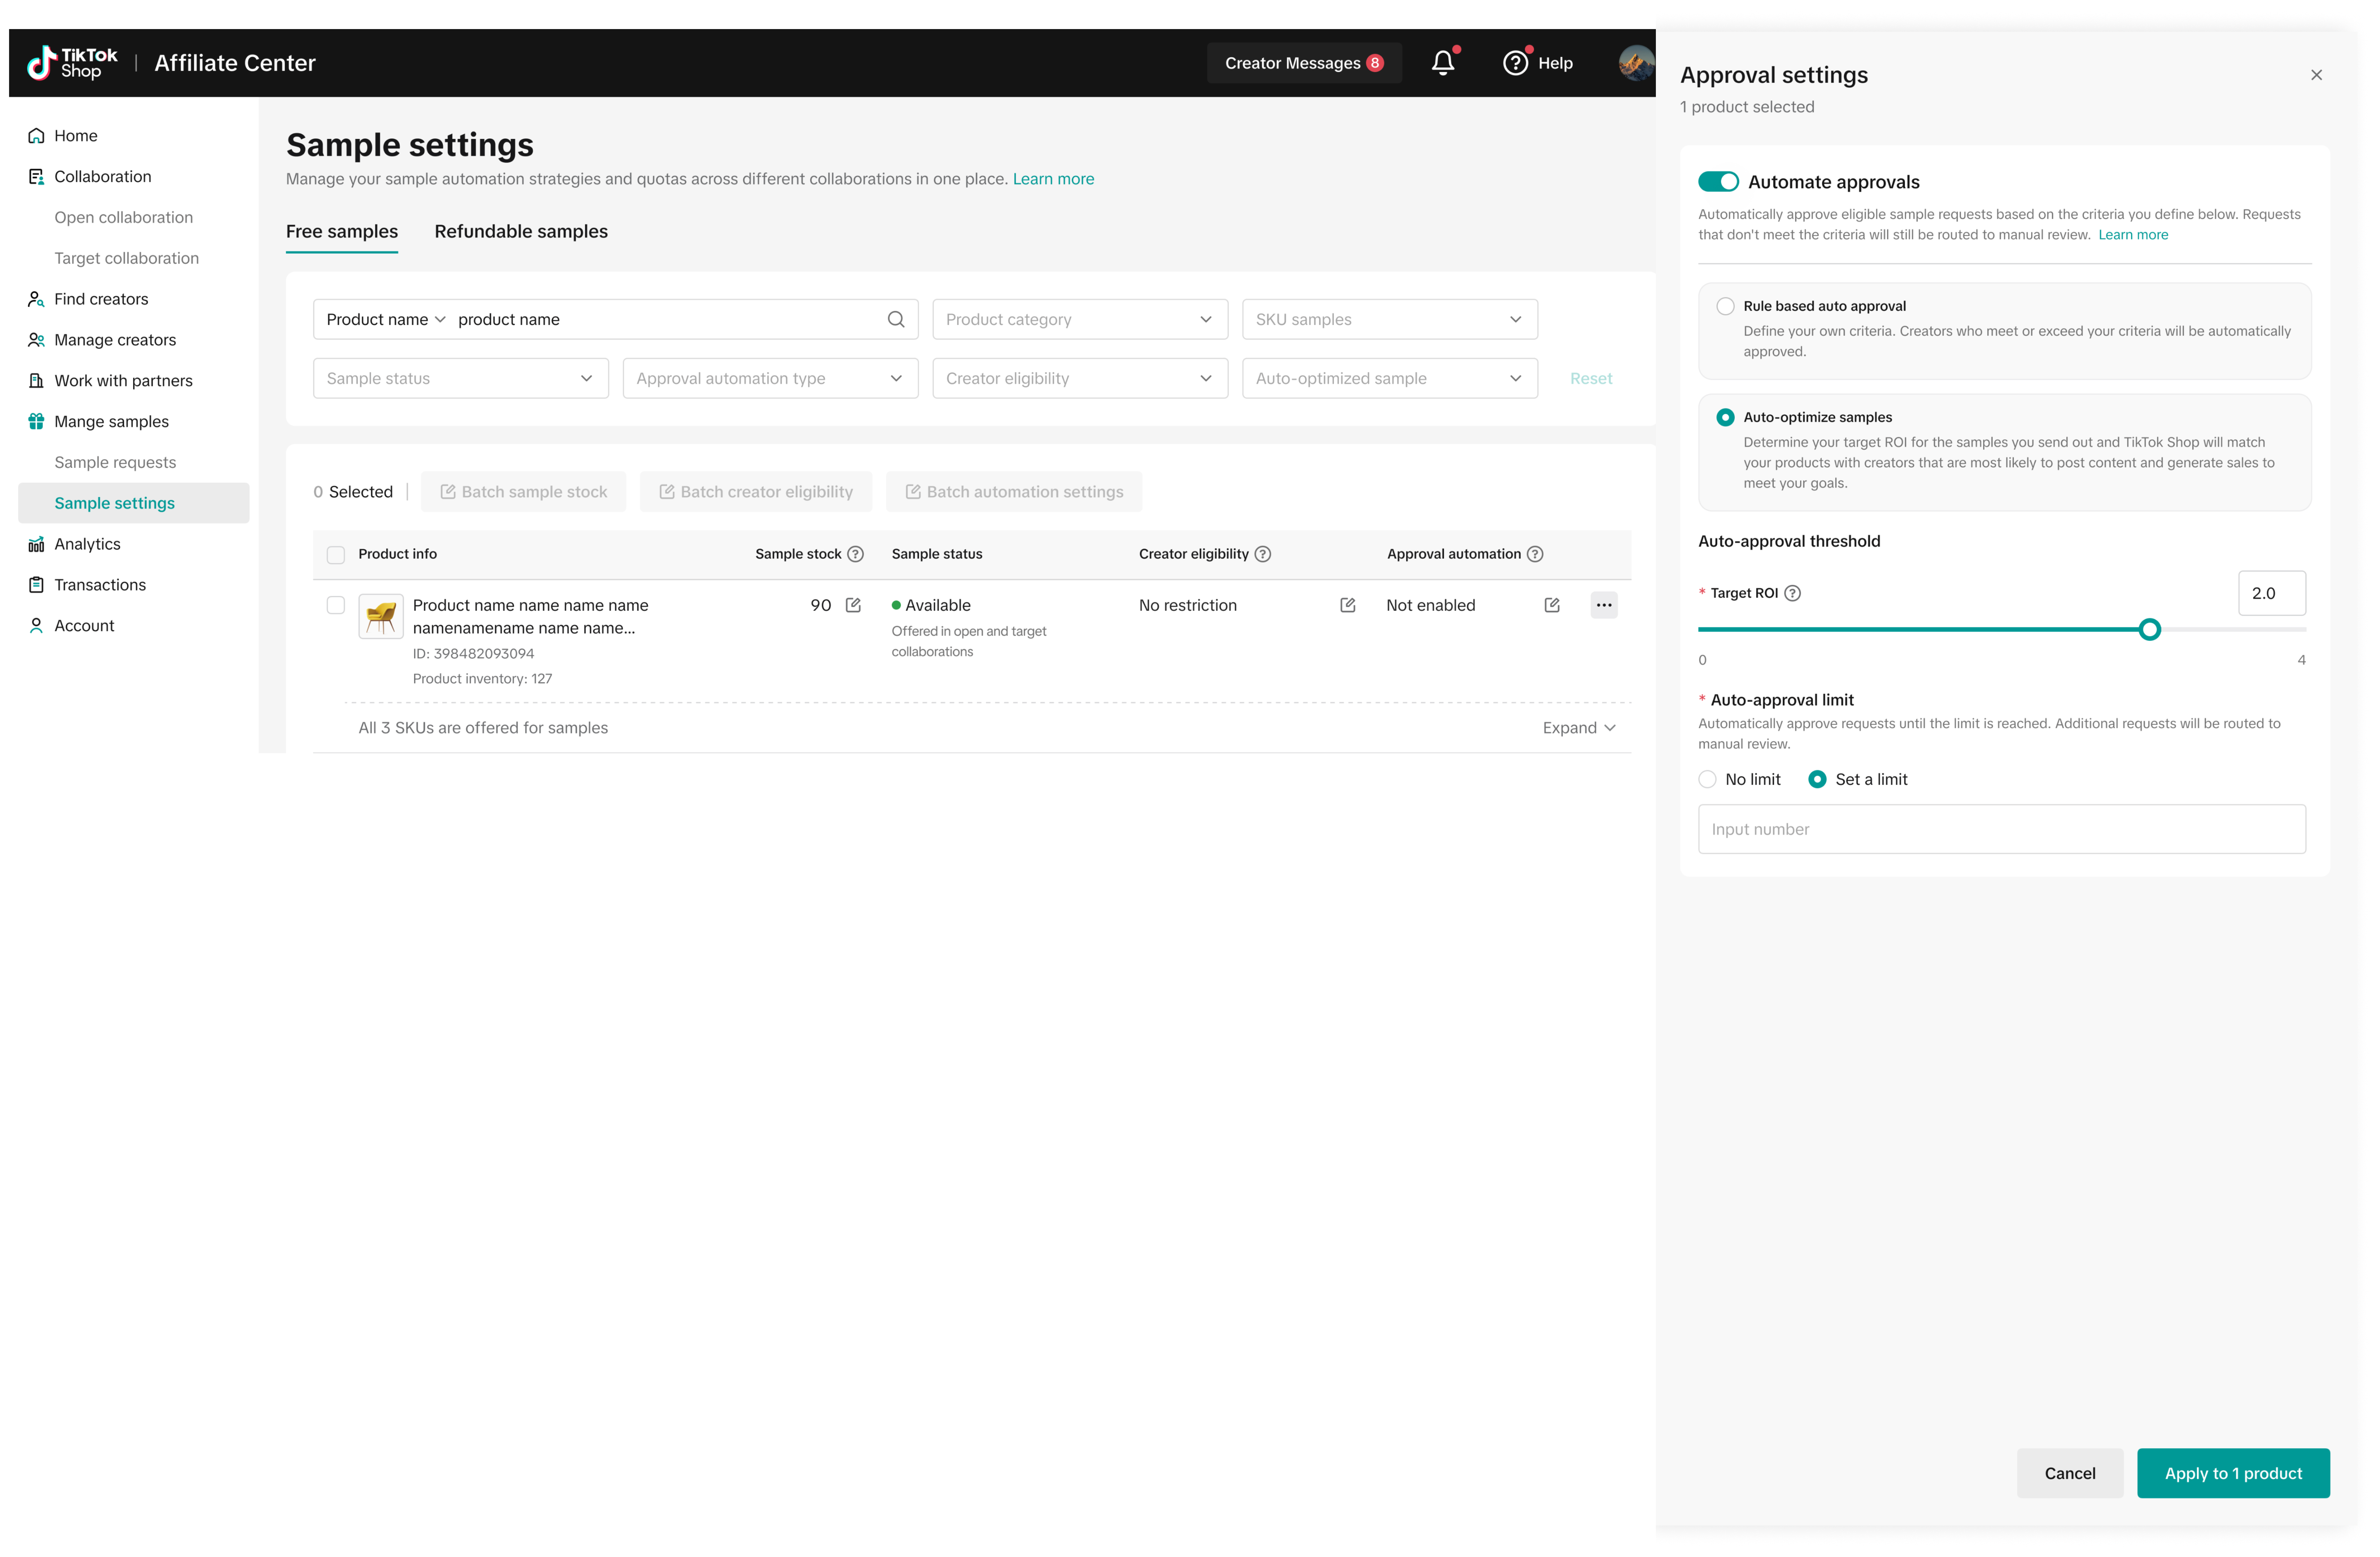Switch to the Free samples tab
The height and width of the screenshot is (1557, 2380).
(x=342, y=232)
